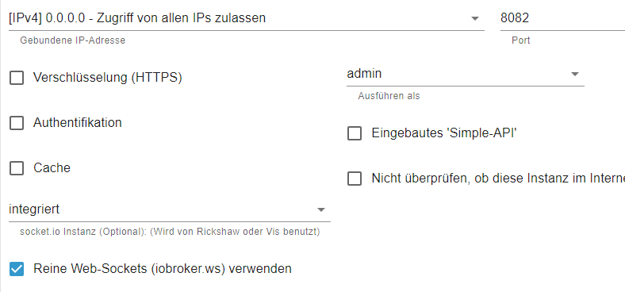
Task: Check the Eingebautes 'Simple-API' box
Action: (355, 133)
